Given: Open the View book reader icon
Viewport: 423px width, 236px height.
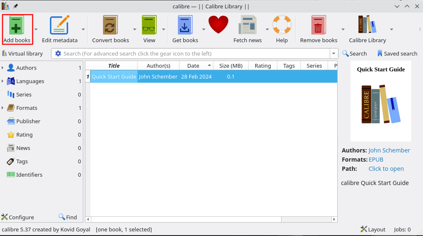Looking at the screenshot, I should 149,26.
